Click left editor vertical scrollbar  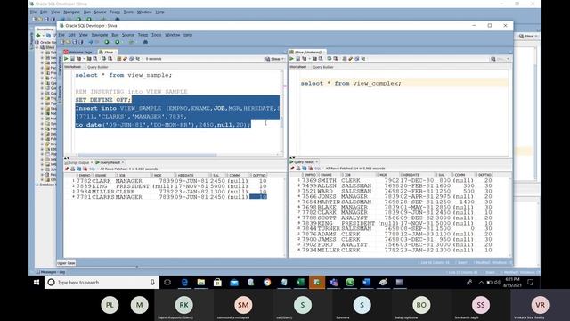point(281,122)
